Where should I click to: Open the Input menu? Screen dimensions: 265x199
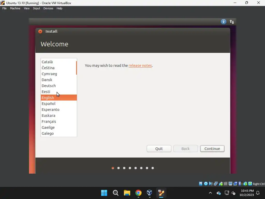(36, 8)
